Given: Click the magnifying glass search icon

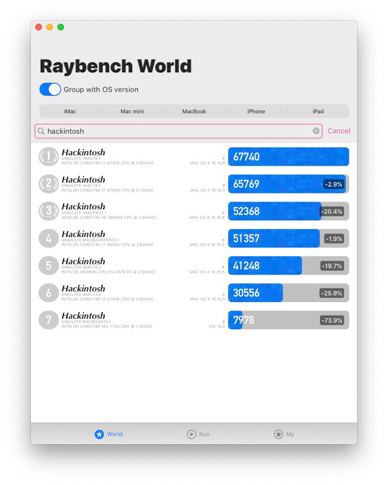Looking at the screenshot, I should point(41,131).
